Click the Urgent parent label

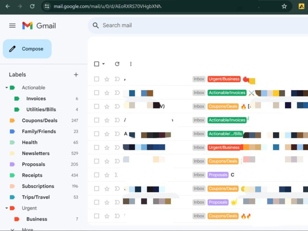pos(29,208)
